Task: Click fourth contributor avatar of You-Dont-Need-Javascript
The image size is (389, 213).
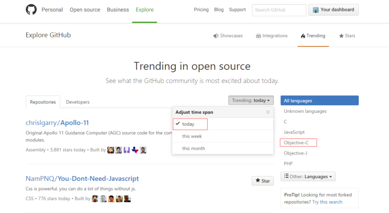Action: click(119, 198)
